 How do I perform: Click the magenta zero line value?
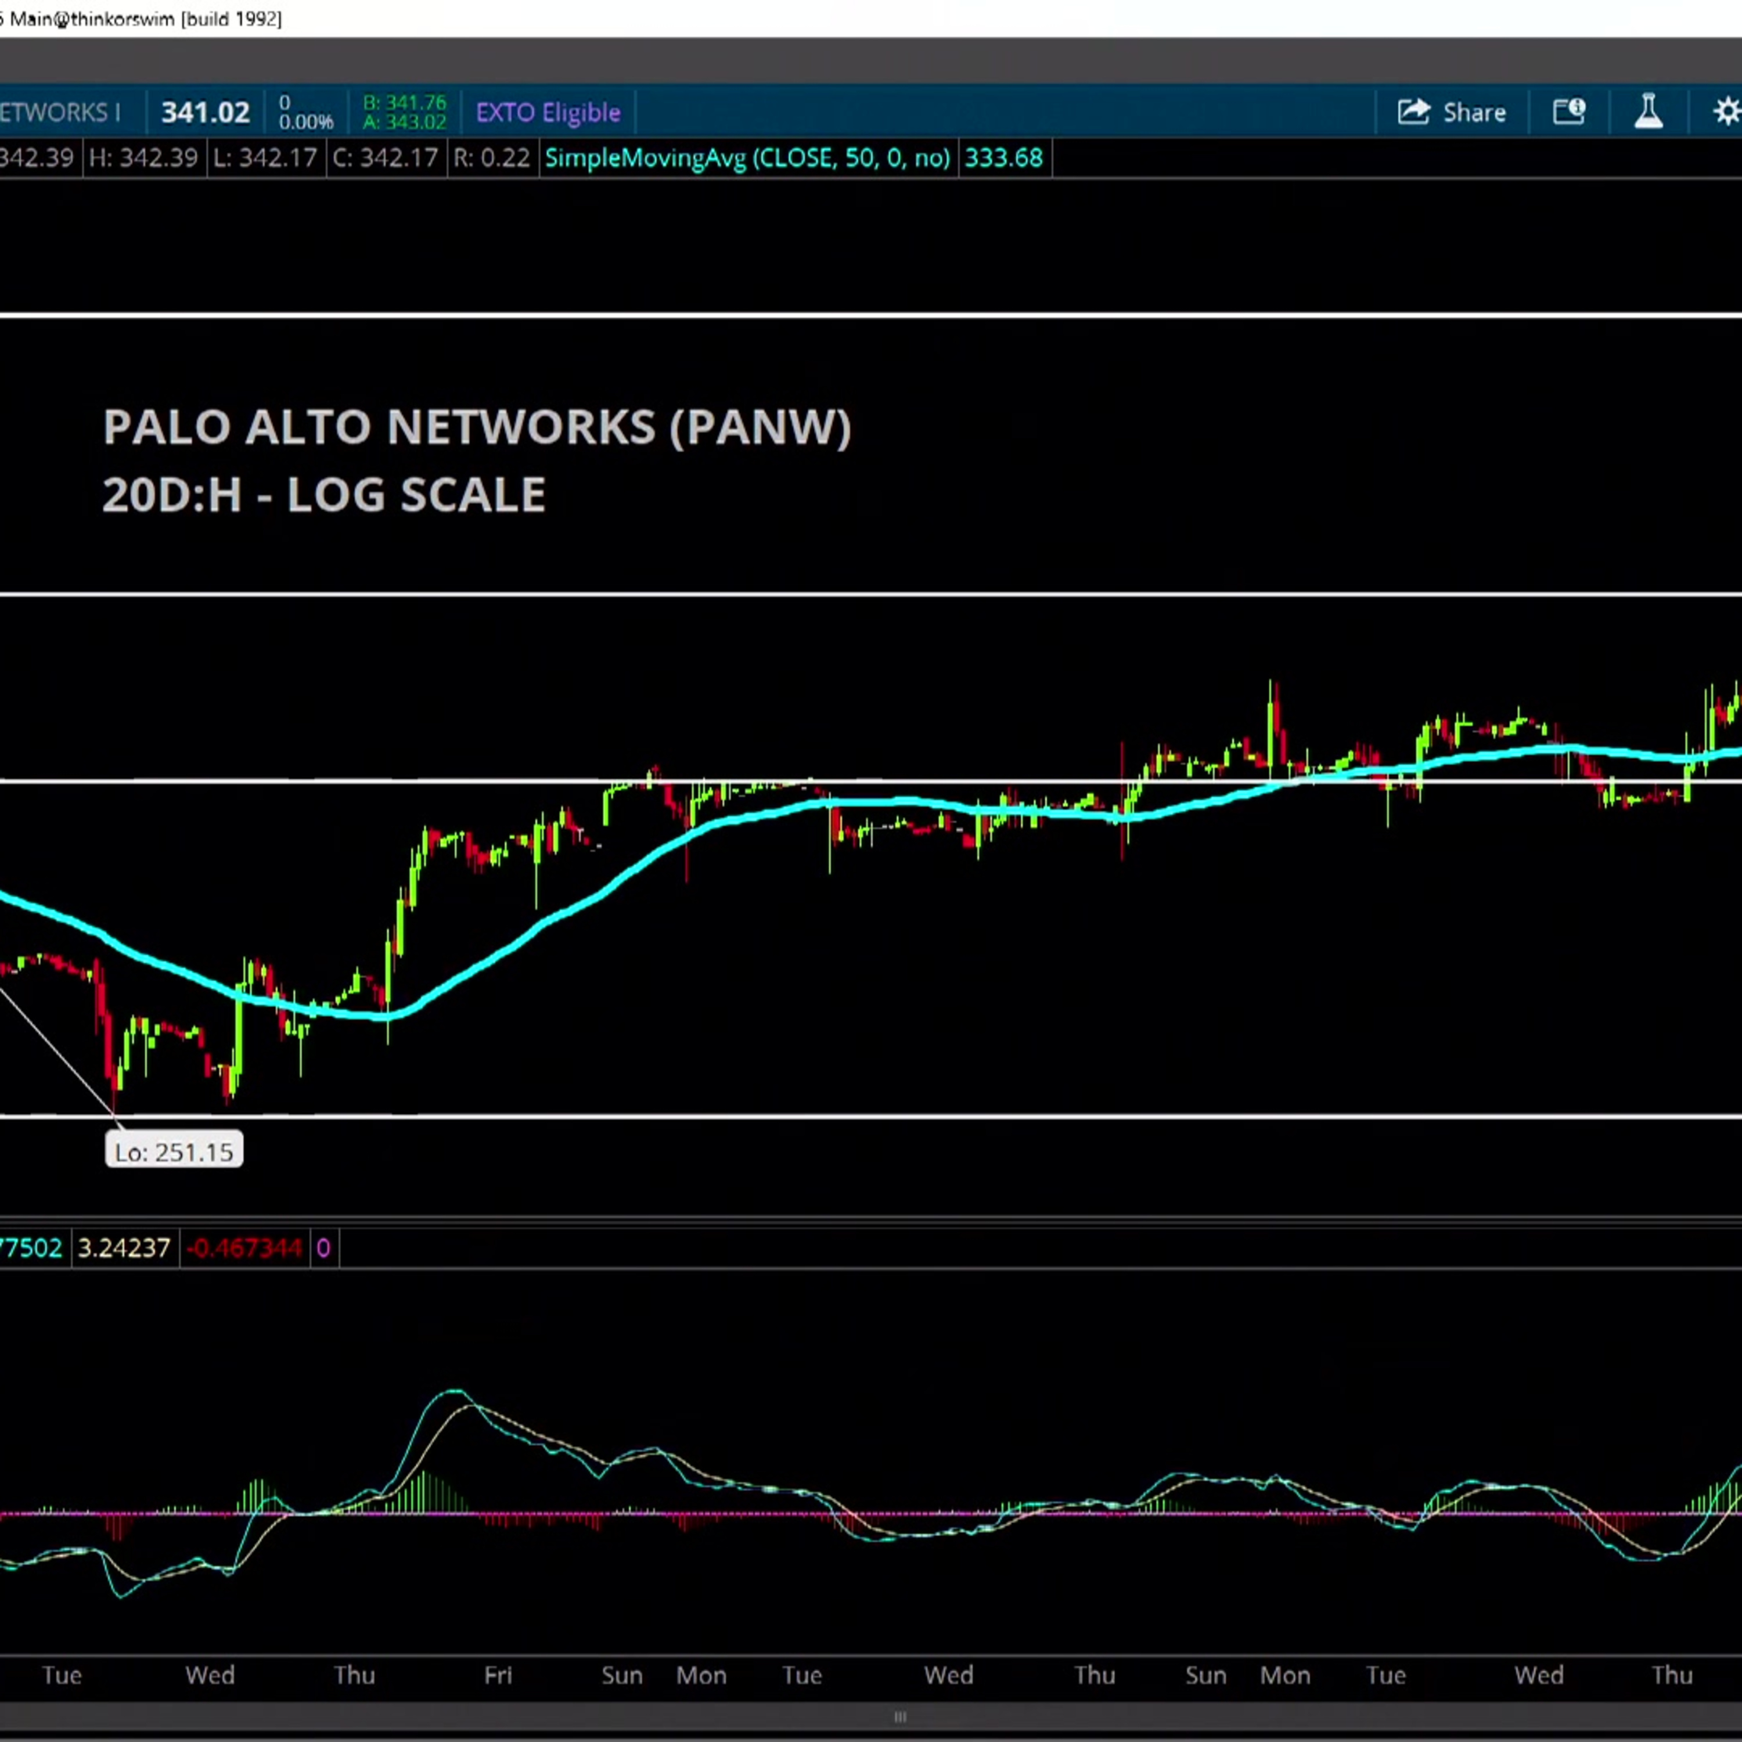tap(323, 1248)
